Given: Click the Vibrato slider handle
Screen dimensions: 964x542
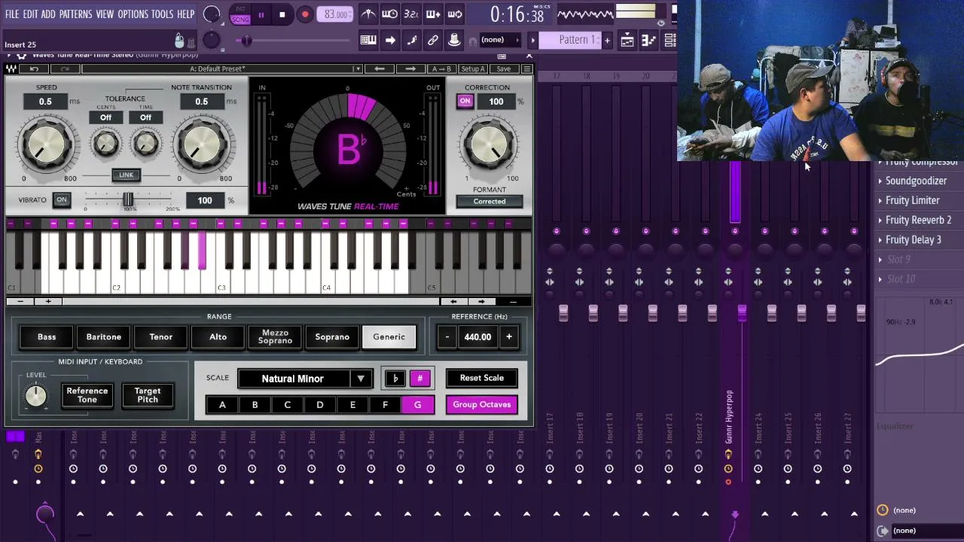Looking at the screenshot, I should [x=128, y=199].
